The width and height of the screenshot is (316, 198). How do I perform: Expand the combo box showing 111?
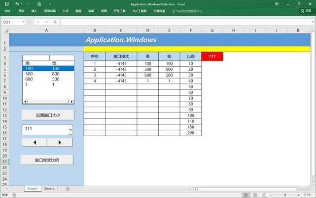tap(70, 130)
